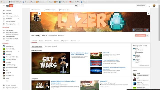Viewport: 160px width, 90px height.
Task: Click Подписка оформлена button for Aleks
Action: (143, 75)
